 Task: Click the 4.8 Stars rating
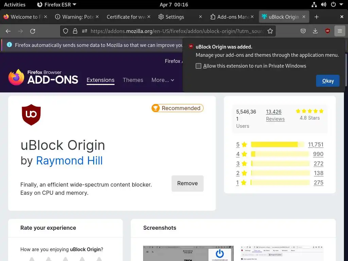click(310, 115)
